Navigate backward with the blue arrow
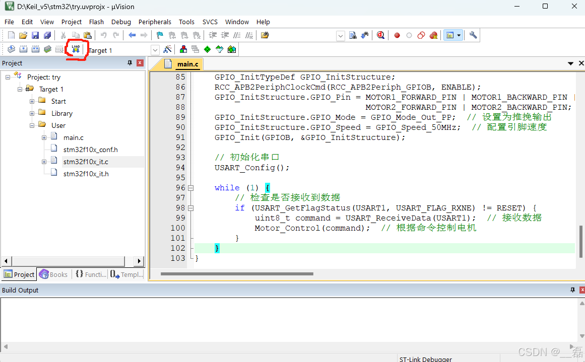 (132, 35)
